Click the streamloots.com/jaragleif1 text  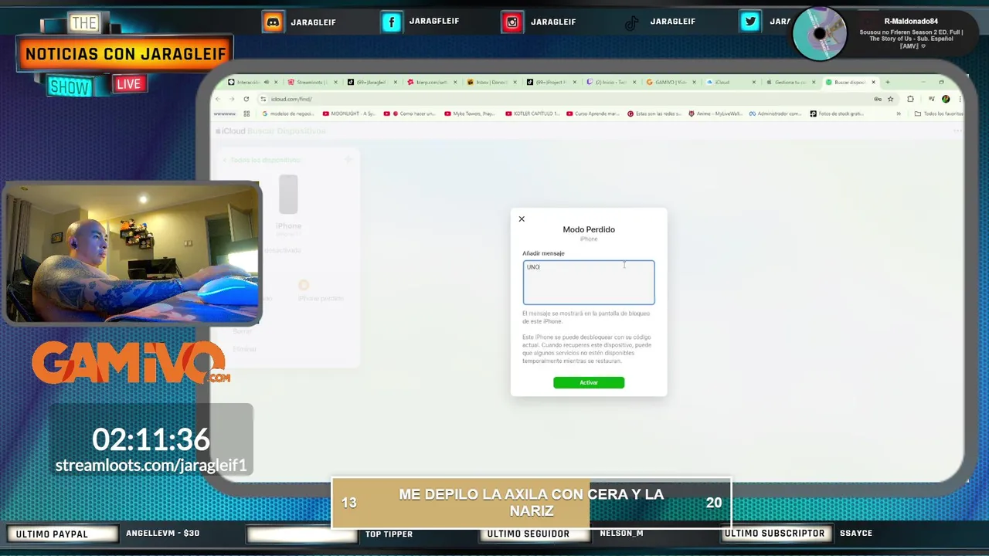pos(151,466)
